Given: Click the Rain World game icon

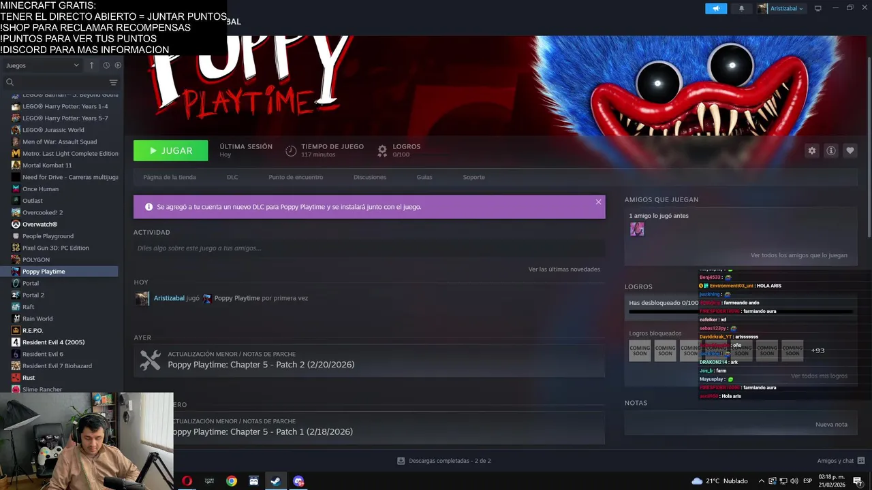Looking at the screenshot, I should [16, 318].
